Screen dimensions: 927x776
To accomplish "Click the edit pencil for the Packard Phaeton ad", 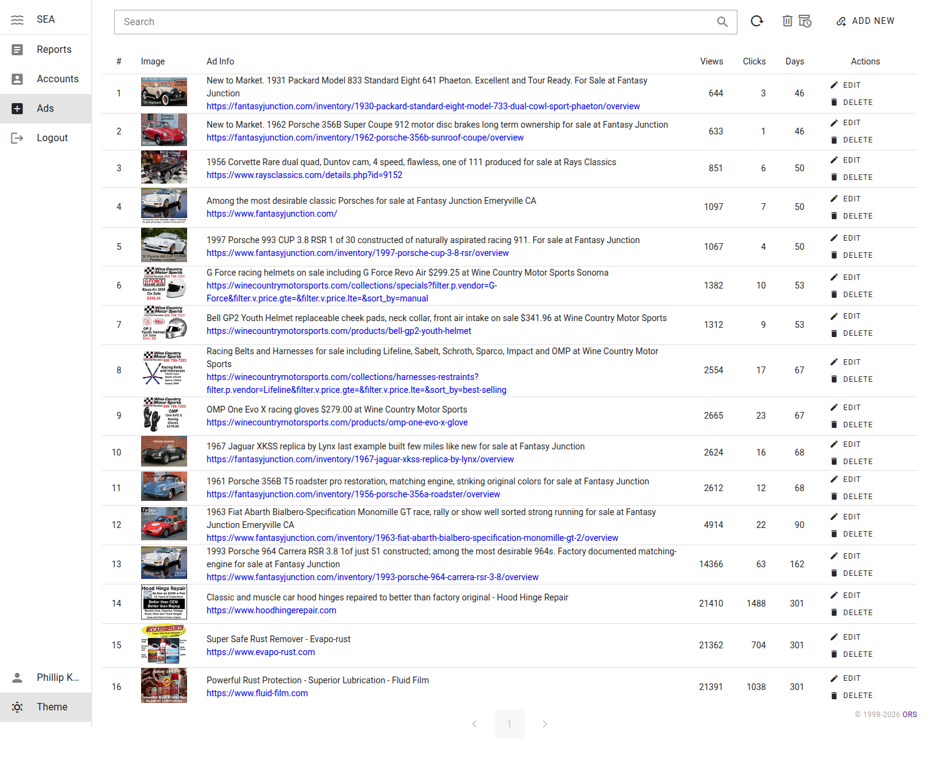I will pyautogui.click(x=834, y=85).
